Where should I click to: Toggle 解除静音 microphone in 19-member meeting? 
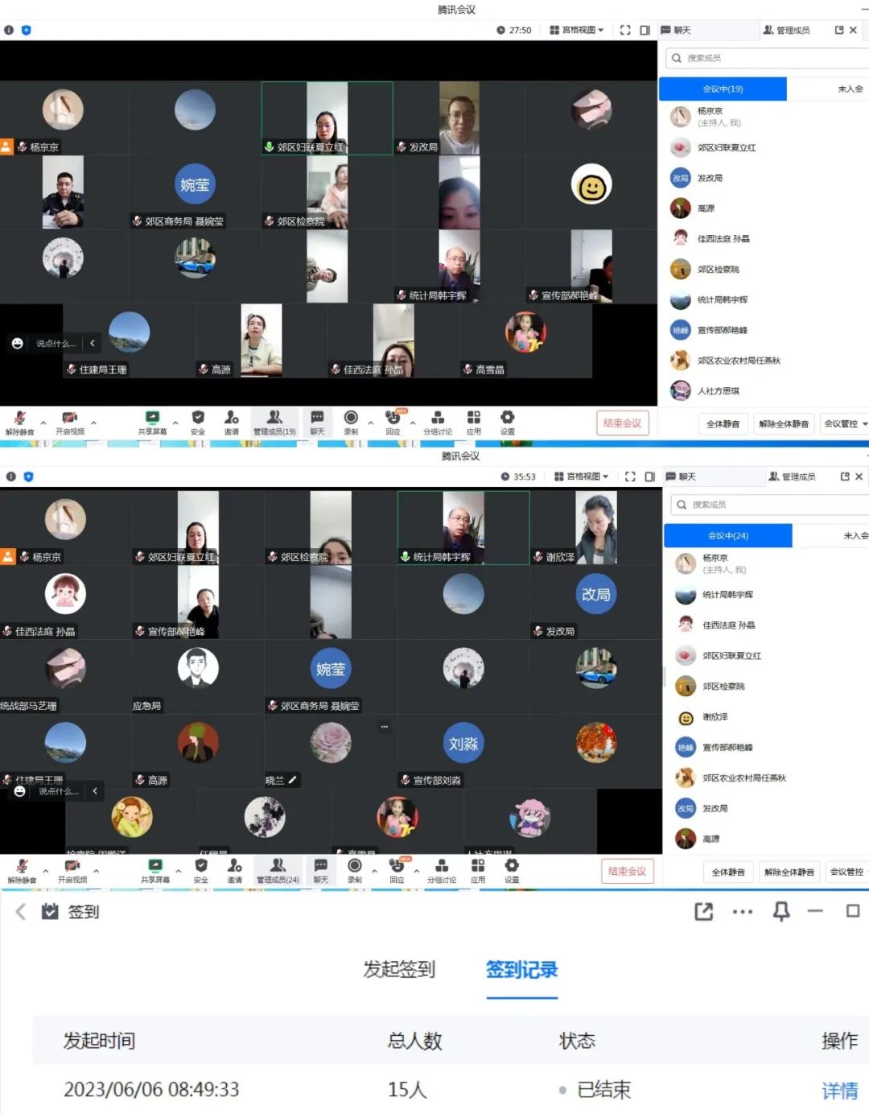click(20, 421)
